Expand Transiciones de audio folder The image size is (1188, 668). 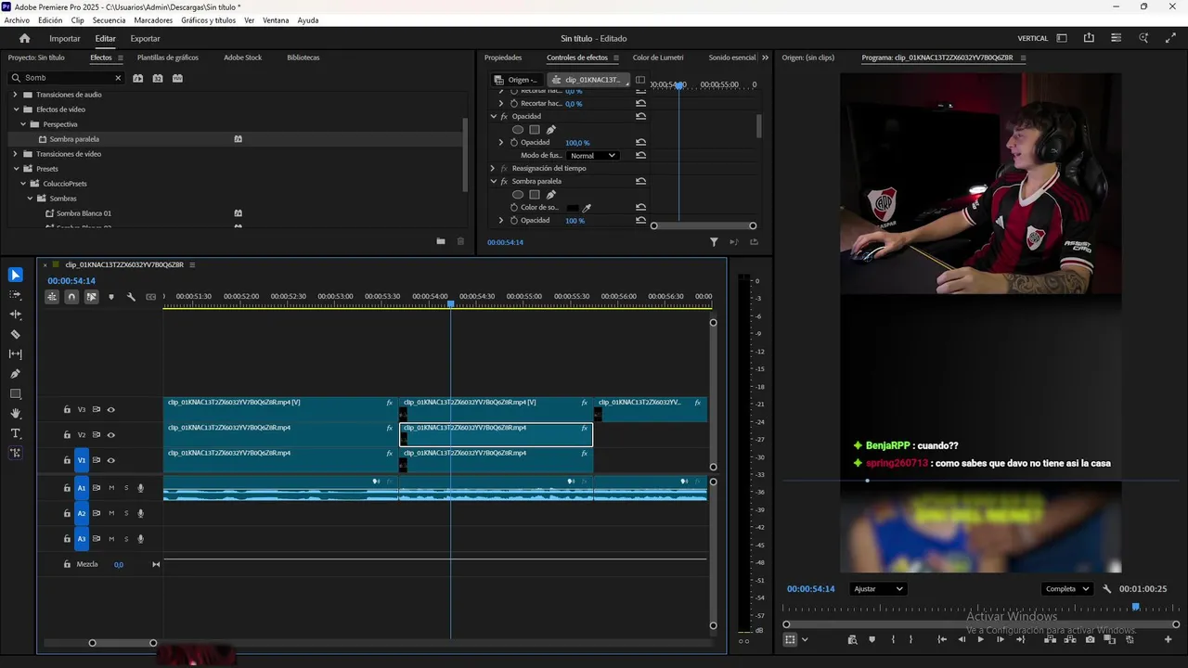tap(16, 95)
